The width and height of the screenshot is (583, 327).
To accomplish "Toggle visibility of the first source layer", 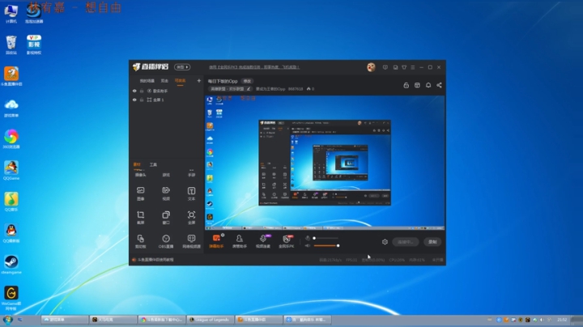I will pyautogui.click(x=134, y=91).
